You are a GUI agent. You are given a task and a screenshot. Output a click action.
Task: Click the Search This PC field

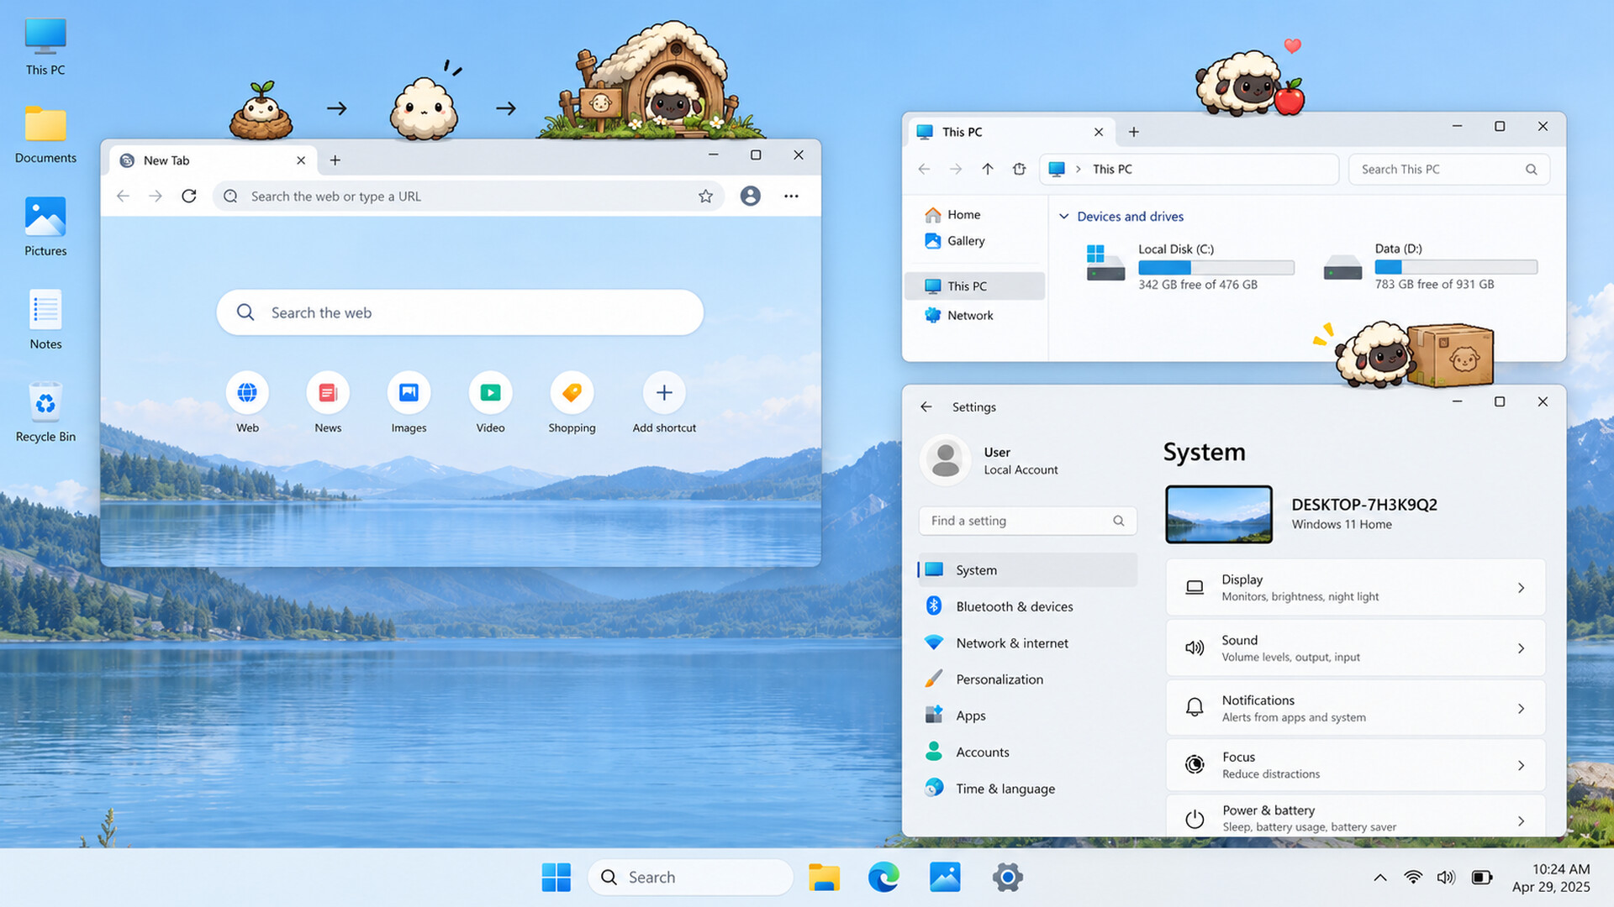[1448, 169]
